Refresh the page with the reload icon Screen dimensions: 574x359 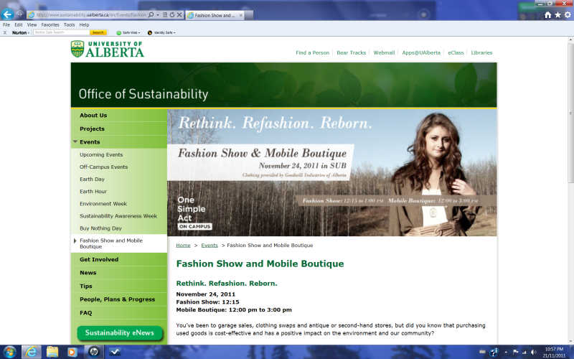[172, 15]
